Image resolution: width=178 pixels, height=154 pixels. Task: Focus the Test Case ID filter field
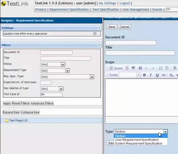pyautogui.click(x=51, y=95)
